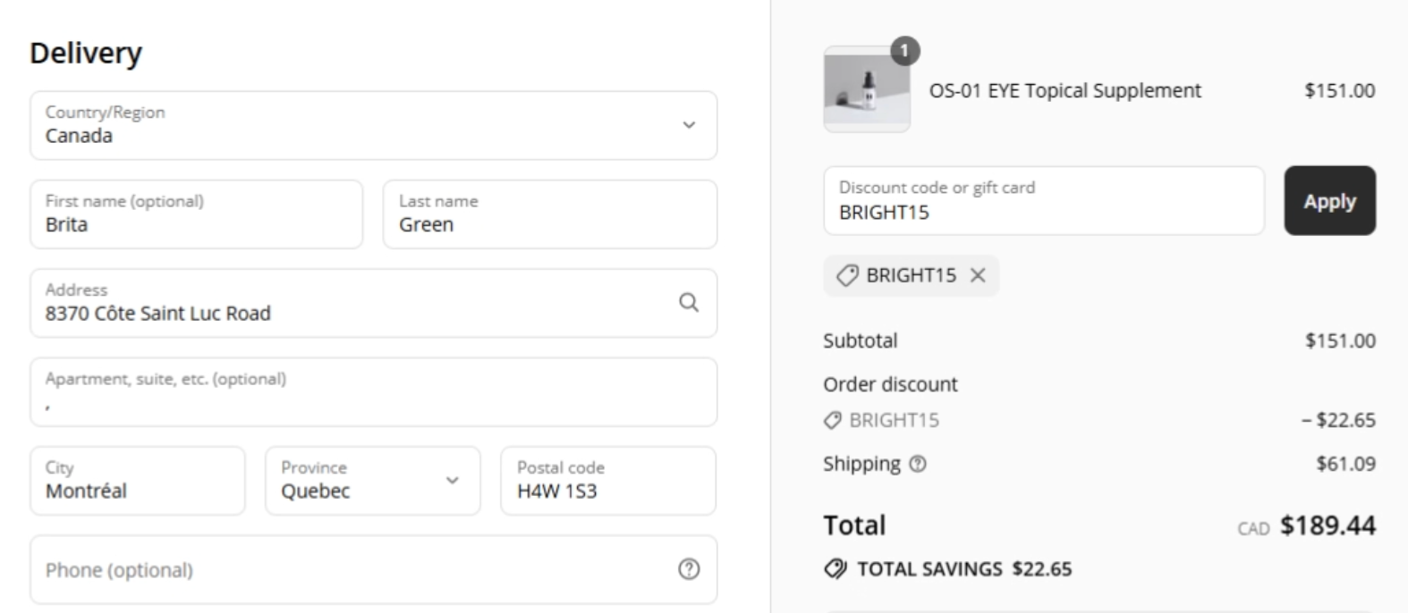Click the Apartment, suite field
Image resolution: width=1408 pixels, height=613 pixels.
coord(373,392)
